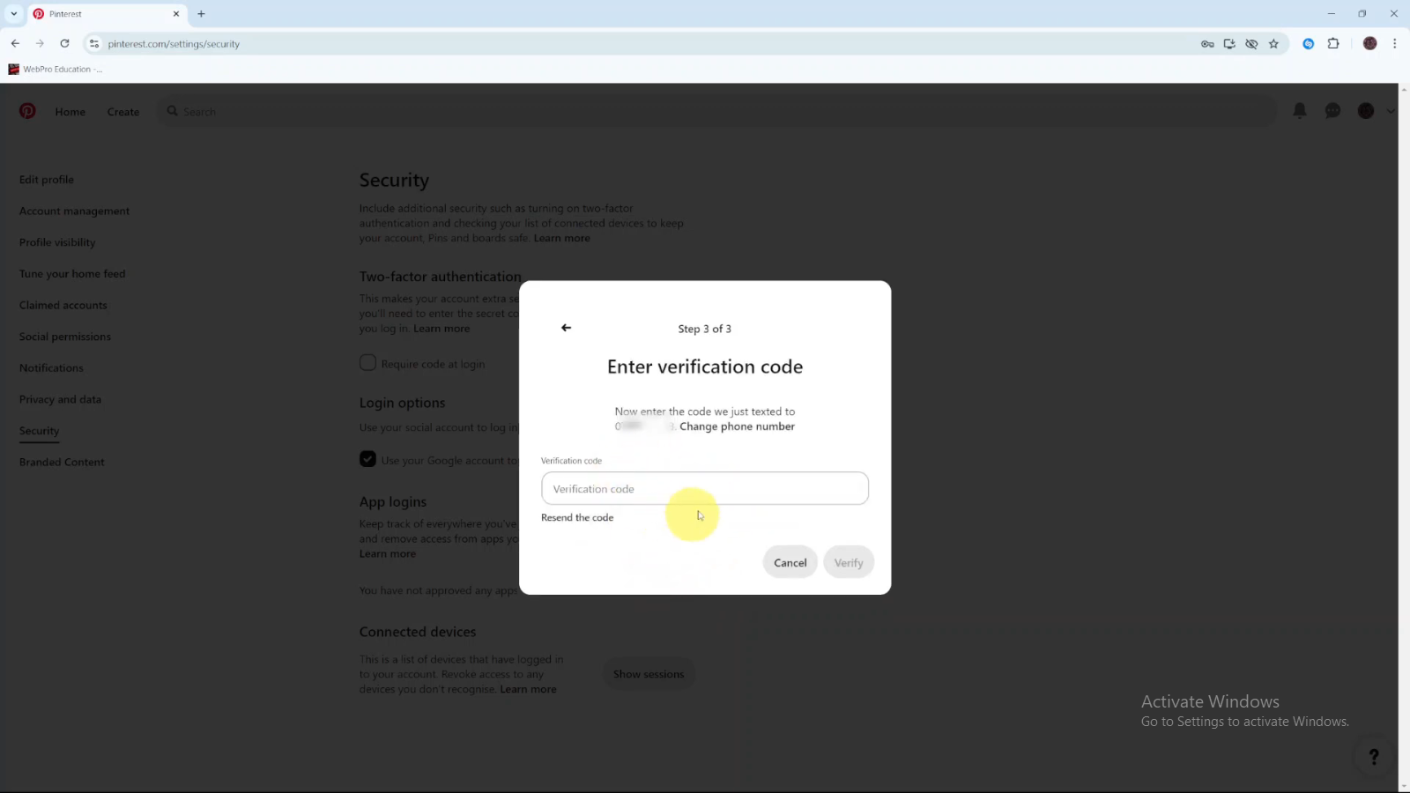Click Change phone number link
Viewport: 1410px width, 793px height.
[737, 426]
